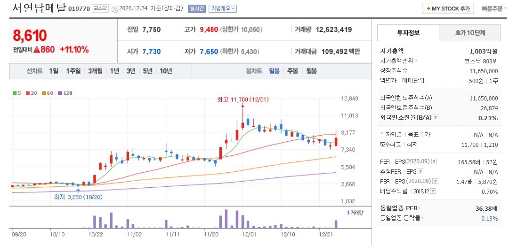Viewport: 509px width, 245px height.
Task: Open help icon next to PBR BPS(2020.09)
Action: [436, 181]
